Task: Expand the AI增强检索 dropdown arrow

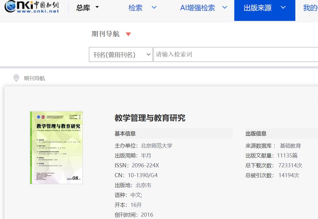Action: pyautogui.click(x=225, y=8)
